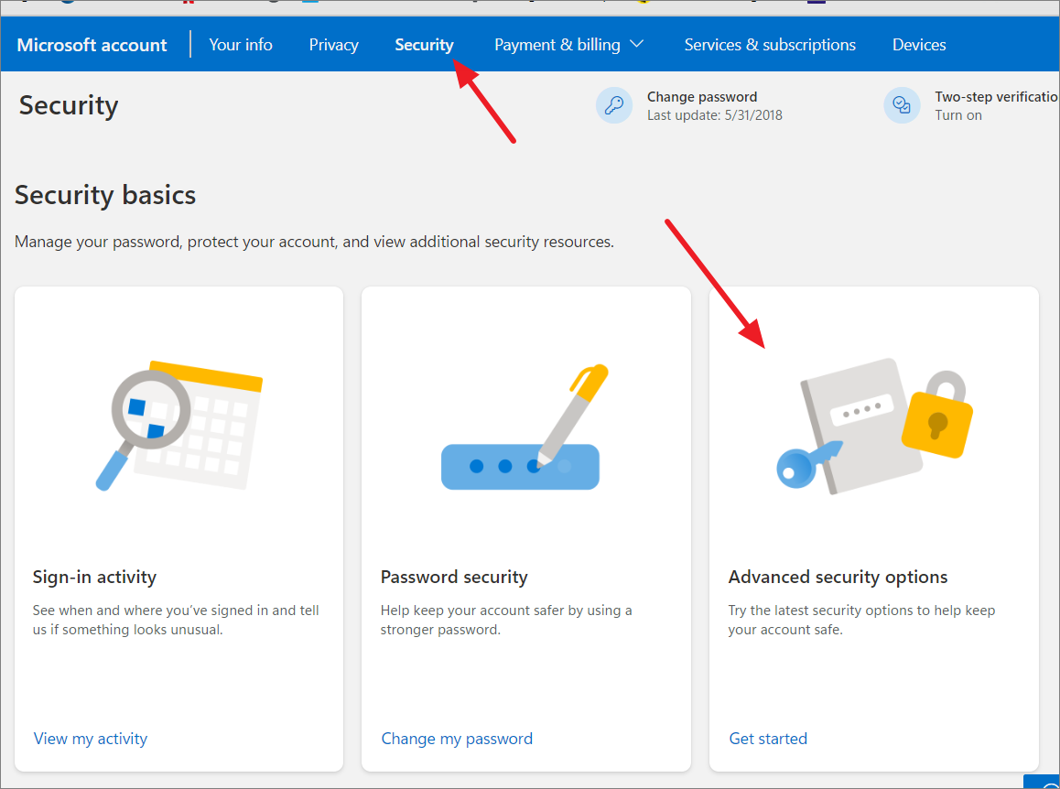Screen dimensions: 1060x789
Task: Click Change my password link
Action: [457, 739]
